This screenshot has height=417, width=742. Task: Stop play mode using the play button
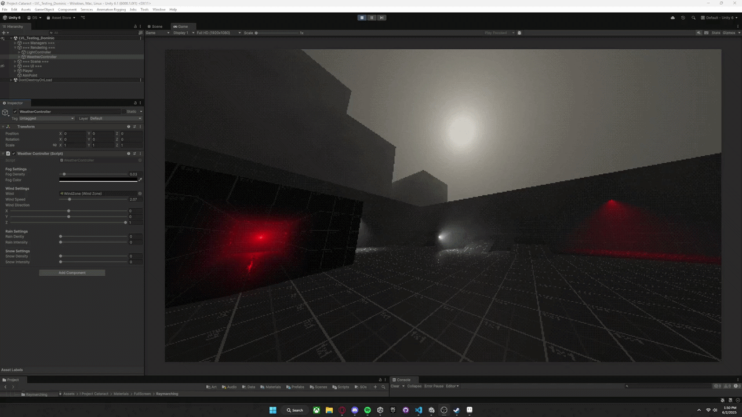point(362,17)
